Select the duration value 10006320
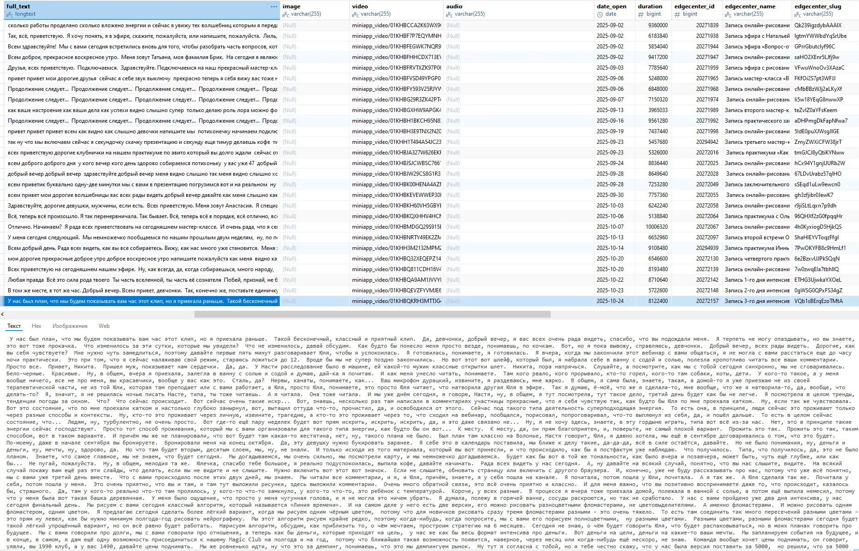Image resolution: width=859 pixels, height=551 pixels. point(653,227)
